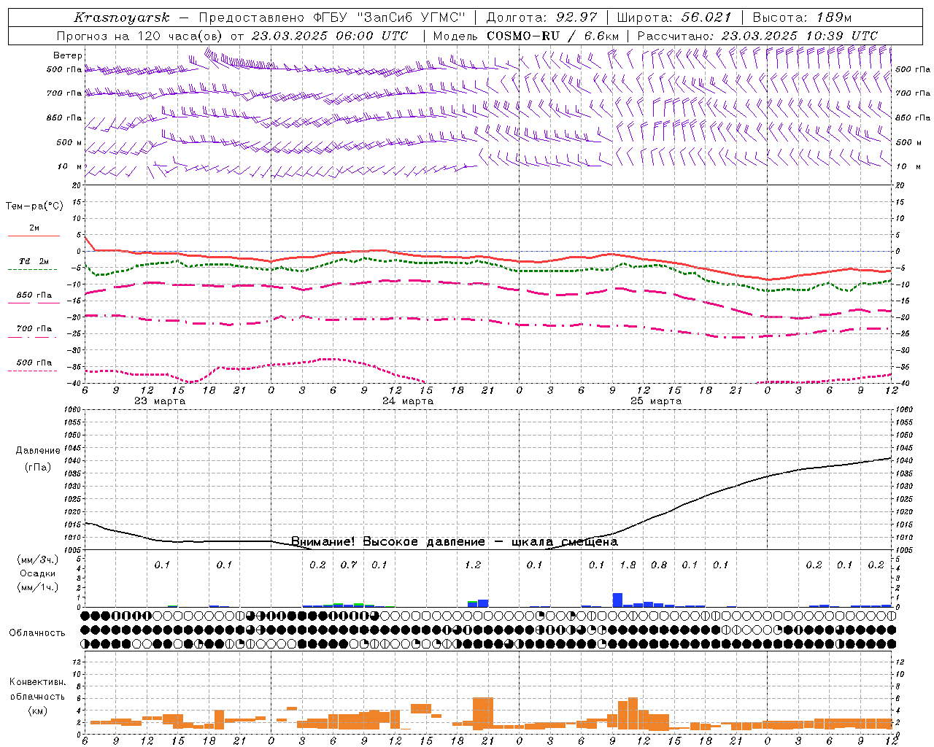Image resolution: width=934 pixels, height=747 pixels.
Task: Click the '500 гПа' temperature legend entry
Action: (34, 363)
